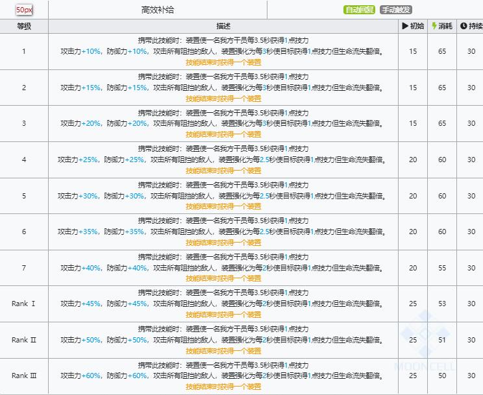Click orange 技能结束时获得一个装置 text in level 1 row

click(x=223, y=62)
